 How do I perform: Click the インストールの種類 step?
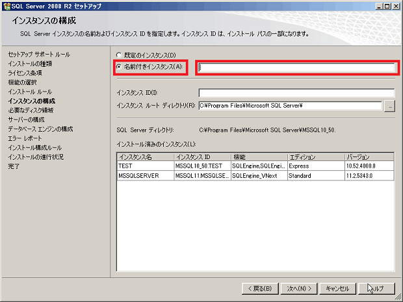(30, 64)
